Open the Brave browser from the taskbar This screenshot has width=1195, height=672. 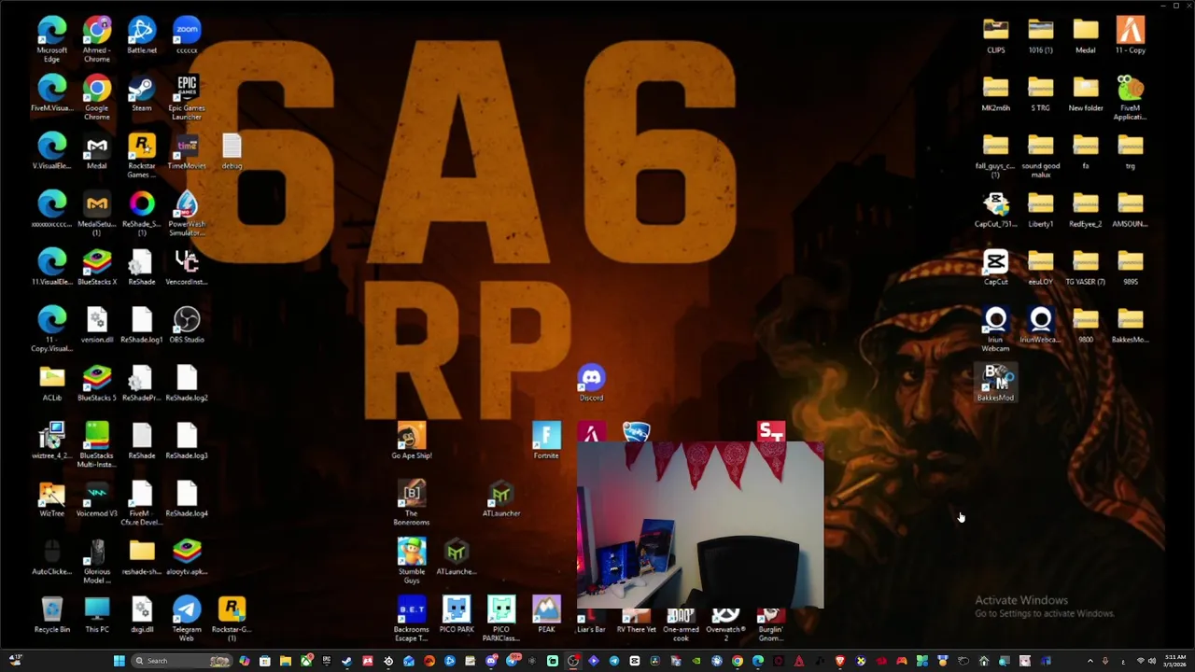[840, 661]
